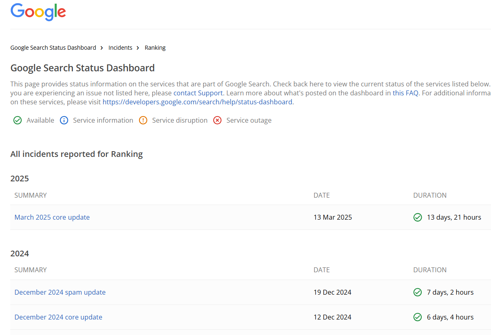This screenshot has width=491, height=335.
Task: Open the contact Support link
Action: pos(198,93)
